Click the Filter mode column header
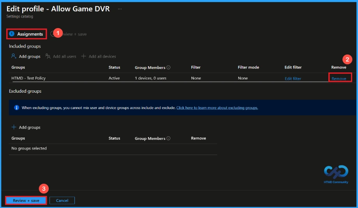 (248, 67)
